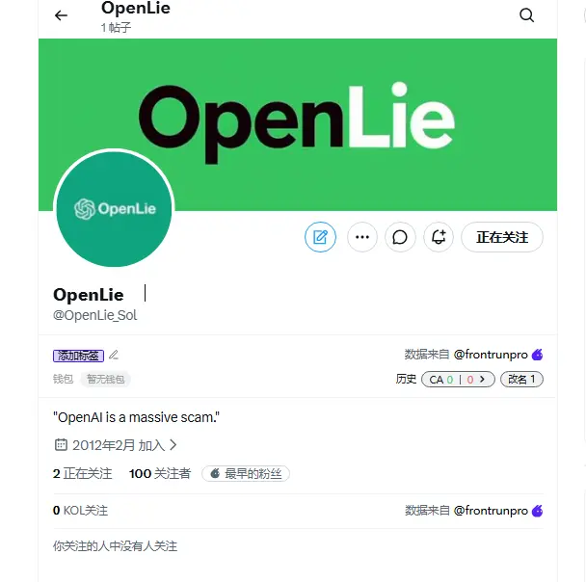Toggle the 正在关注 following button
The width and height of the screenshot is (586, 582).
pos(502,237)
